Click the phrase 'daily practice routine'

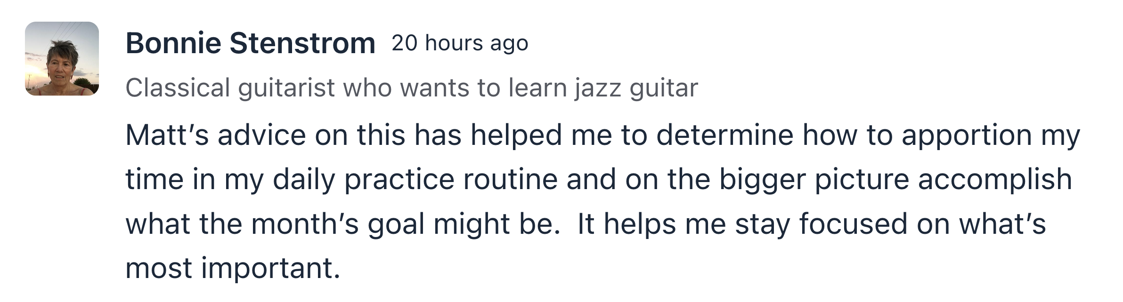point(415,180)
